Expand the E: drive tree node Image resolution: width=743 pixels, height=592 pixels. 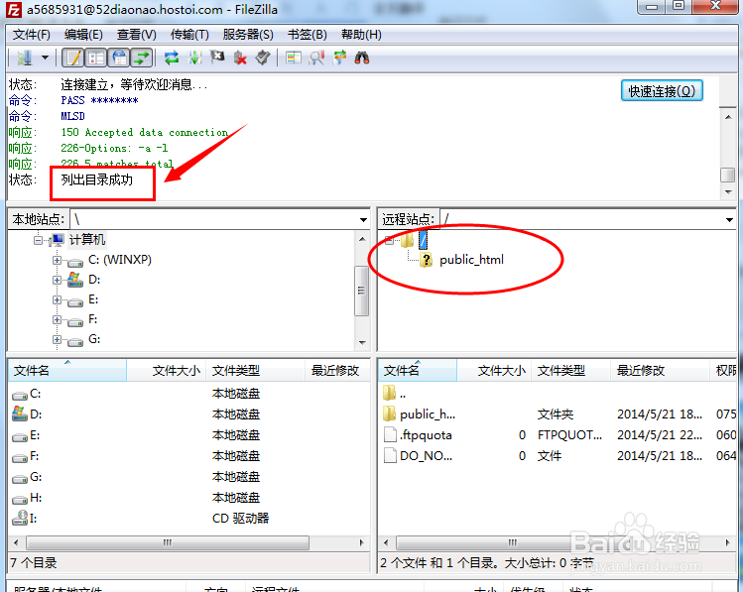tap(57, 299)
